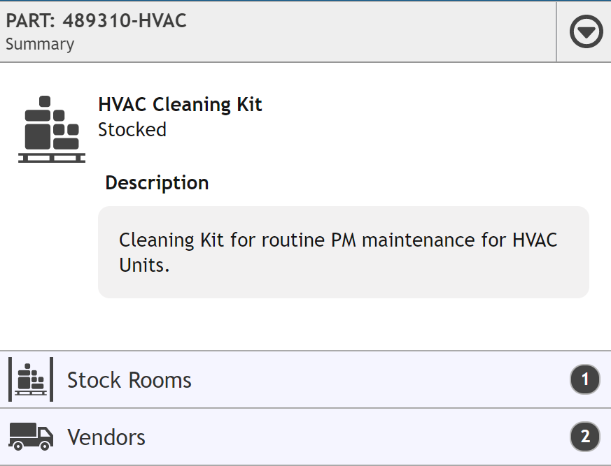Open the Vendors section
Image resolution: width=611 pixels, height=466 pixels.
[305, 437]
